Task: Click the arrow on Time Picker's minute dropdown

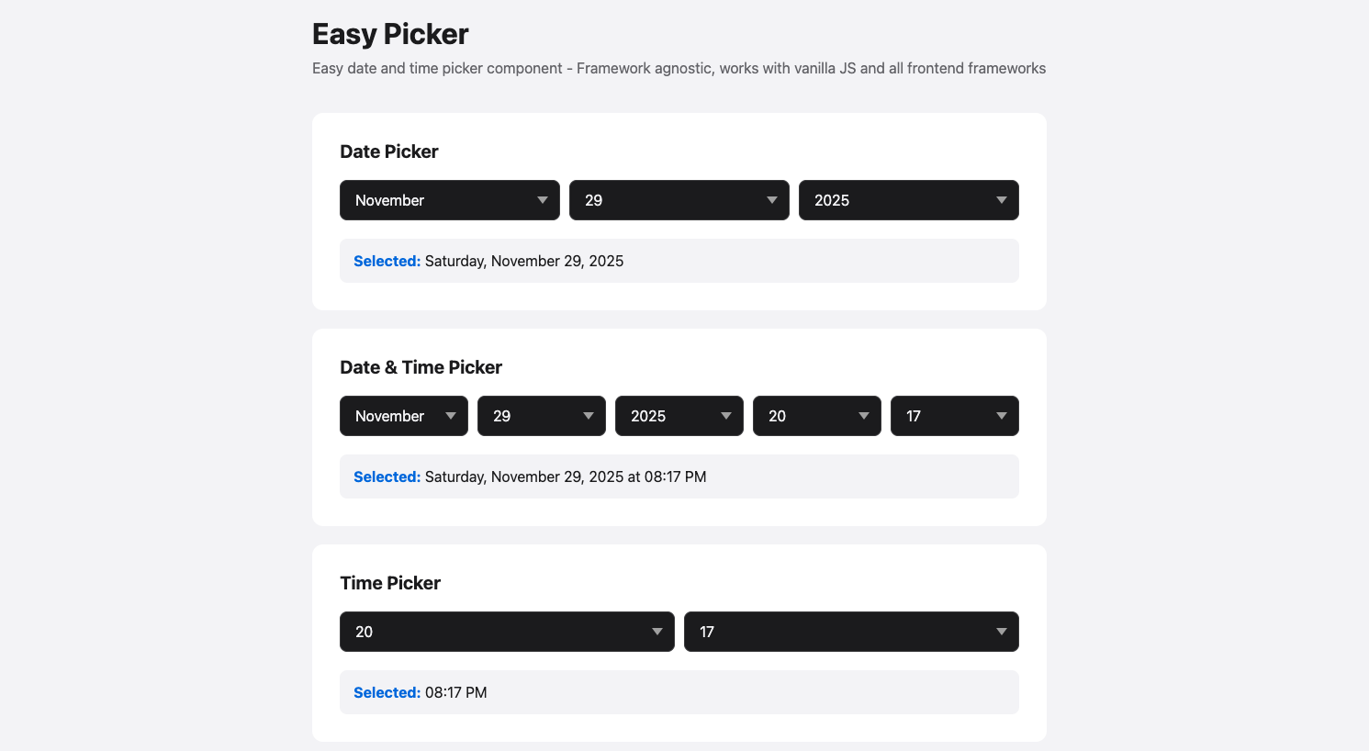Action: click(x=1002, y=632)
